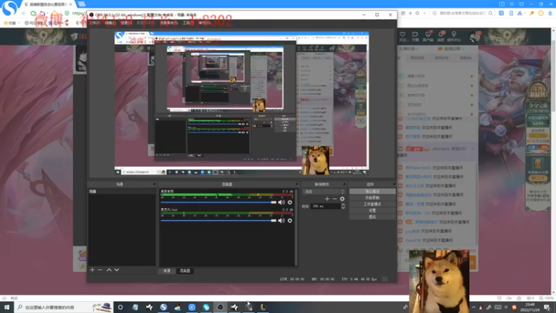Click the browser key password icon
The image size is (556, 313).
coord(532,13)
